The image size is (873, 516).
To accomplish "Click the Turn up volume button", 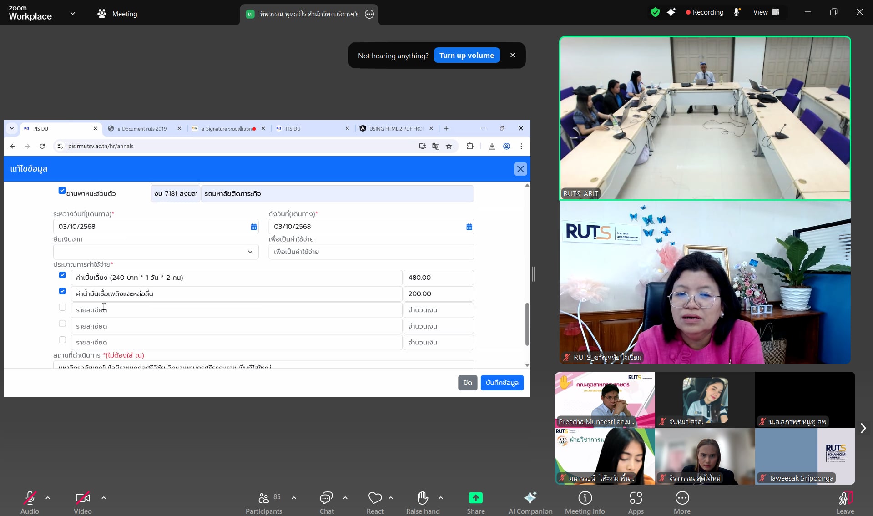I will pos(466,56).
